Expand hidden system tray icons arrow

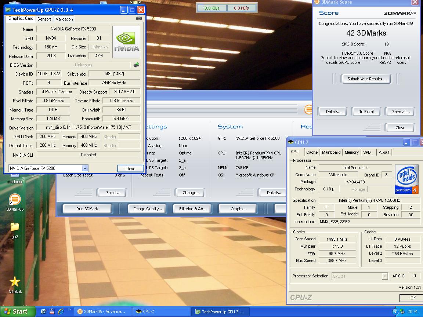click(x=395, y=311)
